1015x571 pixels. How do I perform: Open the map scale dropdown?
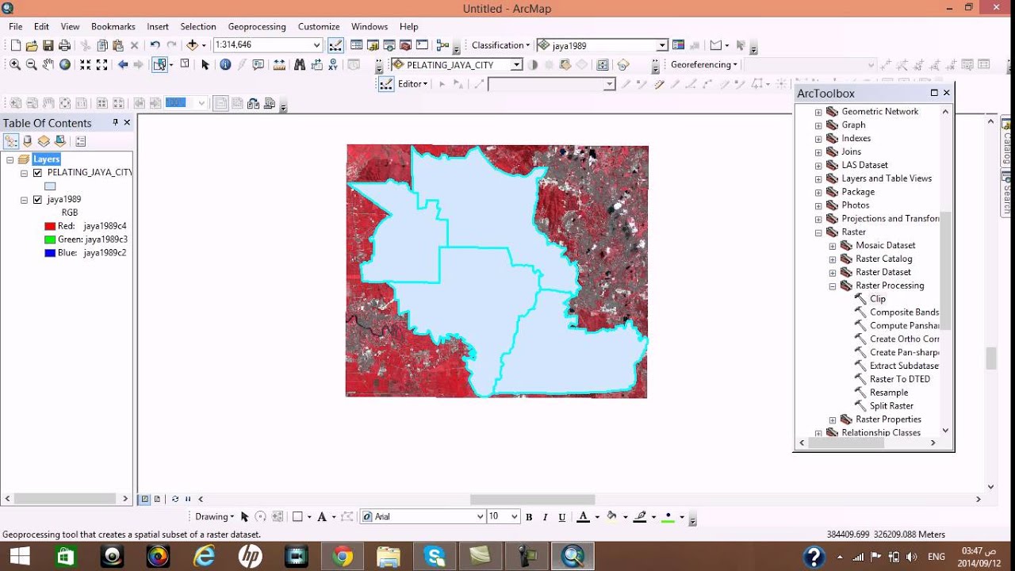(x=317, y=45)
